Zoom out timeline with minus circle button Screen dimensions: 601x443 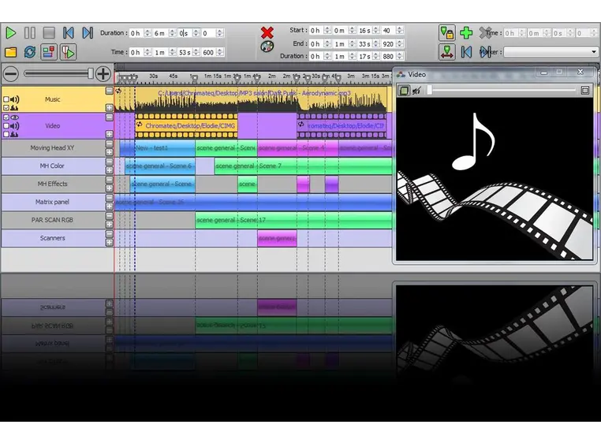10,74
